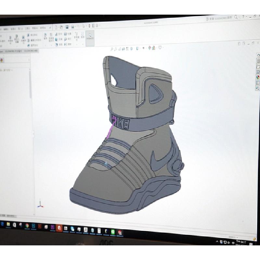Toggle the Section View icon
This screenshot has width=260, height=260.
[x=123, y=49]
